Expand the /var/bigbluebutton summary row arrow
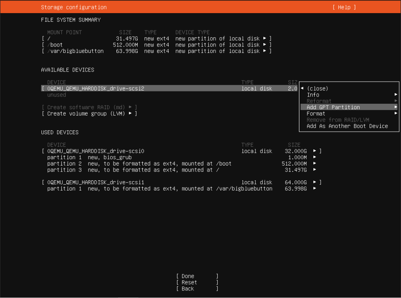401x298 pixels. (x=265, y=51)
